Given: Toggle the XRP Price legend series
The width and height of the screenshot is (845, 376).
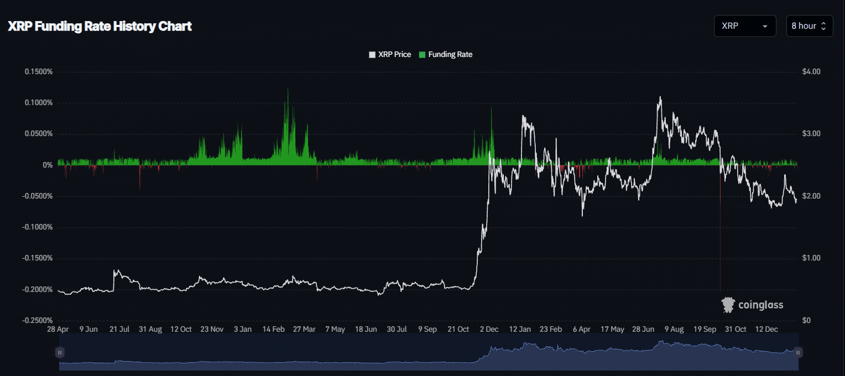Looking at the screenshot, I should tap(394, 55).
